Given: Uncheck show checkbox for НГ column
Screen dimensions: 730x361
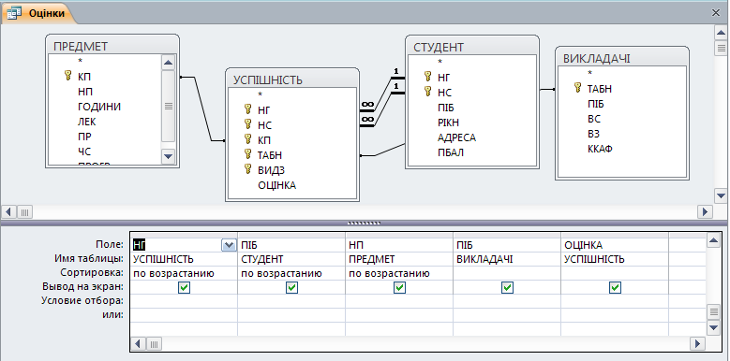Looking at the screenshot, I should click(x=184, y=288).
